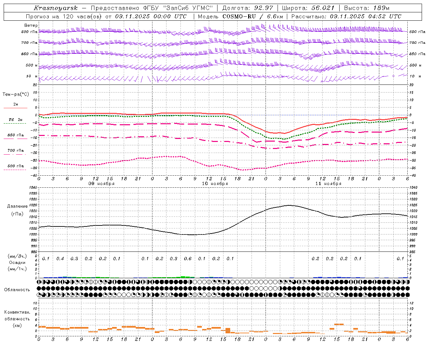Click the '12' value on left convective cloud axis
Image resolution: width=427 pixels, height=342 pixels.
[36, 303]
